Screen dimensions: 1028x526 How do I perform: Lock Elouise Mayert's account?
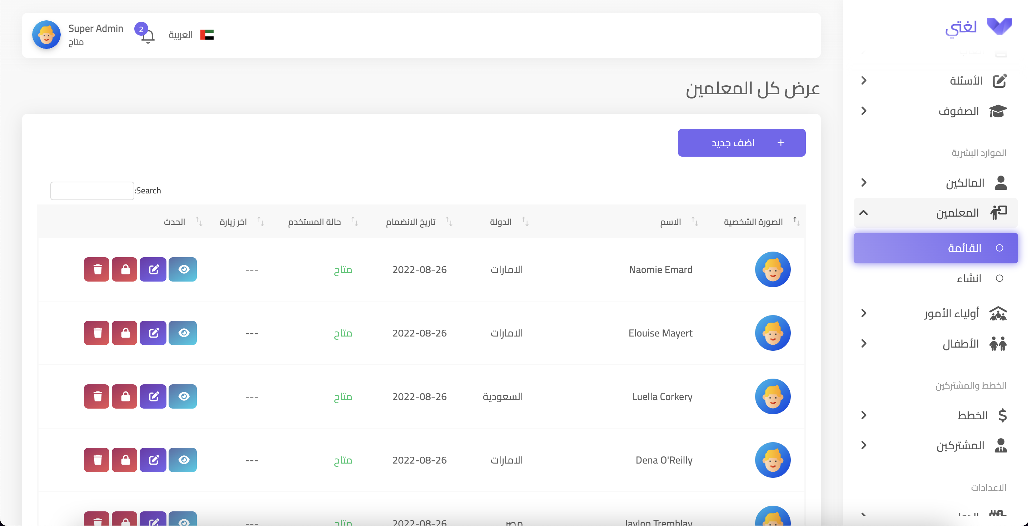point(125,333)
